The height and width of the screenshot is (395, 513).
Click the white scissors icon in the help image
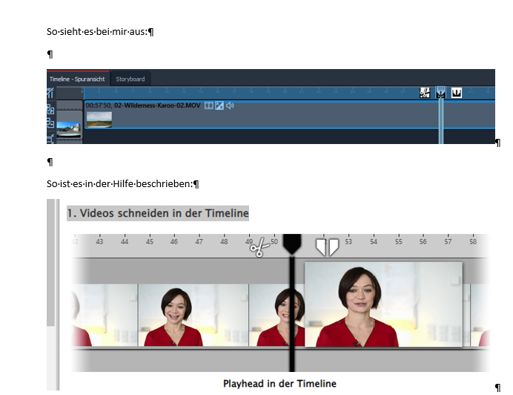[x=258, y=248]
